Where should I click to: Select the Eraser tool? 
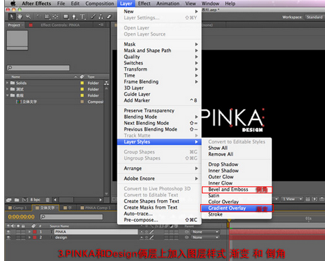(109, 16)
